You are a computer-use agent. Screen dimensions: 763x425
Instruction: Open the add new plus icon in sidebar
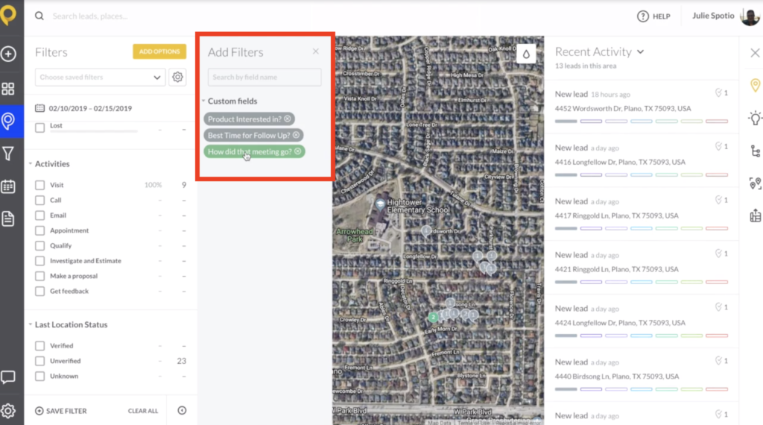click(8, 54)
